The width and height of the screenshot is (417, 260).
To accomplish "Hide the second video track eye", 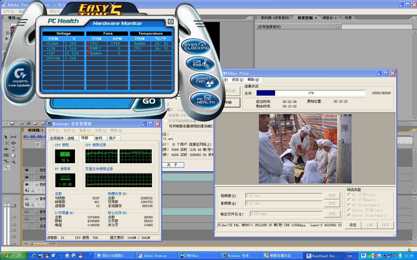I will [27, 177].
